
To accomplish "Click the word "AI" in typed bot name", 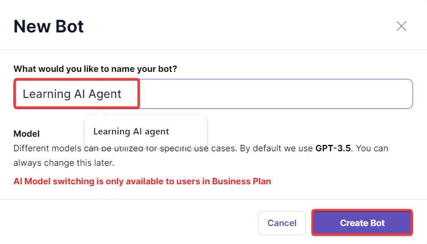I will [x=81, y=94].
